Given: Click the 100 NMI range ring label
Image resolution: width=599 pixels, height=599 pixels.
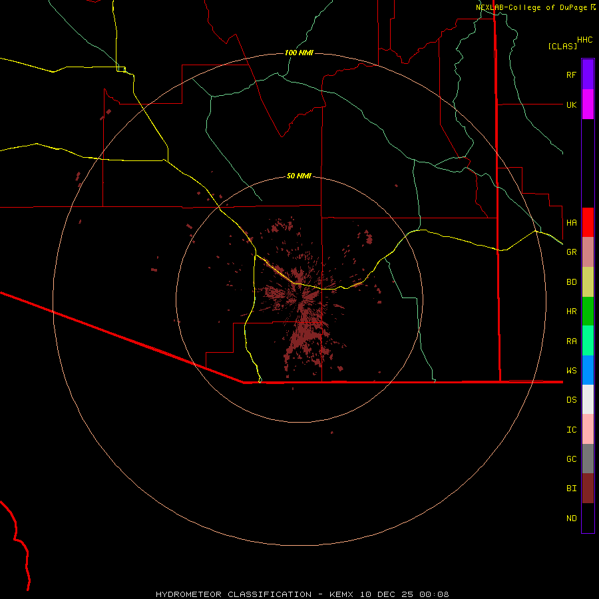Looking at the screenshot, I should (299, 53).
